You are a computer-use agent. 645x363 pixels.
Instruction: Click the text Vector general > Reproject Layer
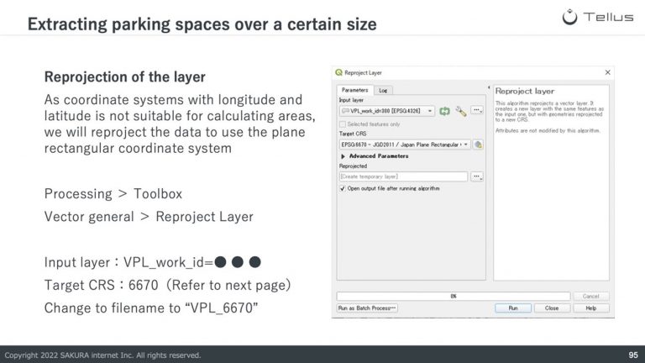(149, 217)
